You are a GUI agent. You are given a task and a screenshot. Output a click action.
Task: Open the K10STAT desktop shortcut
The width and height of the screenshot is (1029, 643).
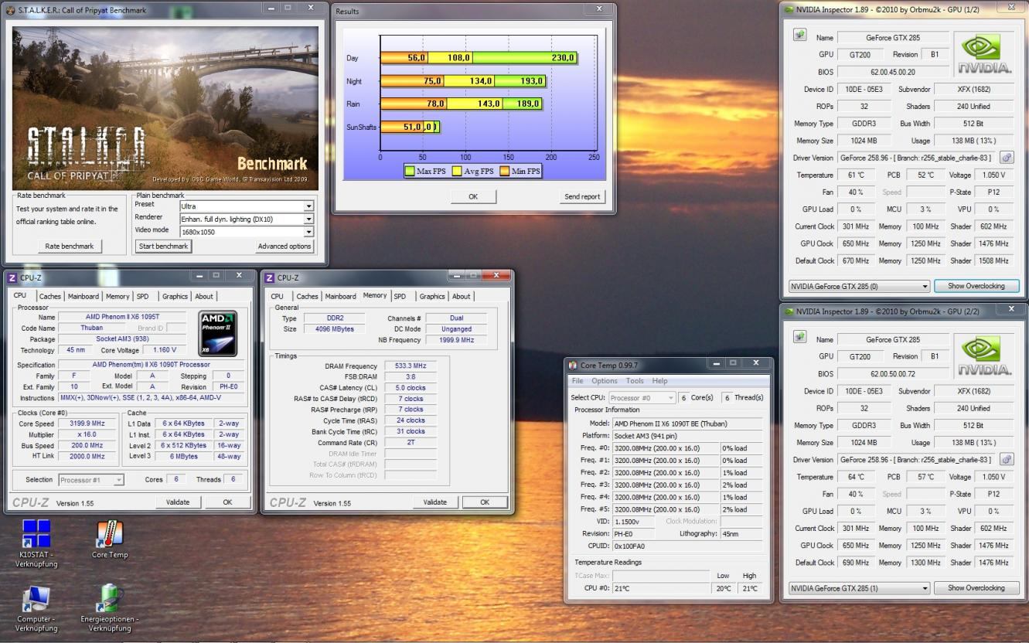(36, 543)
